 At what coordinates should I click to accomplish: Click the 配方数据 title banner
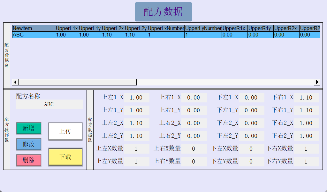(163, 12)
